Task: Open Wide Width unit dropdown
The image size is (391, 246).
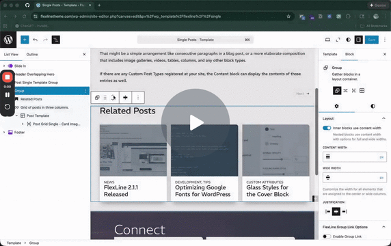Action: (x=381, y=178)
